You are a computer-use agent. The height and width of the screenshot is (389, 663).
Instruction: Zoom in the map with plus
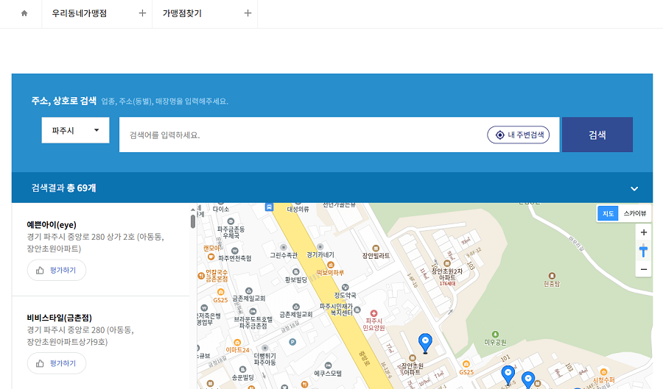[x=644, y=232]
